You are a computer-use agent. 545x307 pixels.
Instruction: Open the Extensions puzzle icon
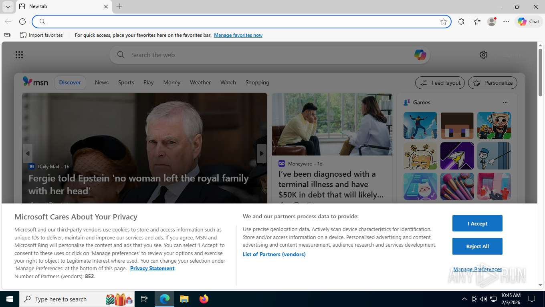point(461,22)
